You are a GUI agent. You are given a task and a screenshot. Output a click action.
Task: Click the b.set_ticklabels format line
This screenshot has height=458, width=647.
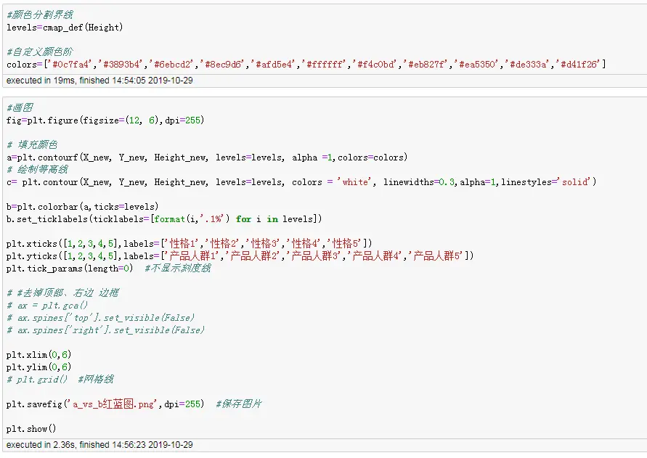(x=163, y=218)
